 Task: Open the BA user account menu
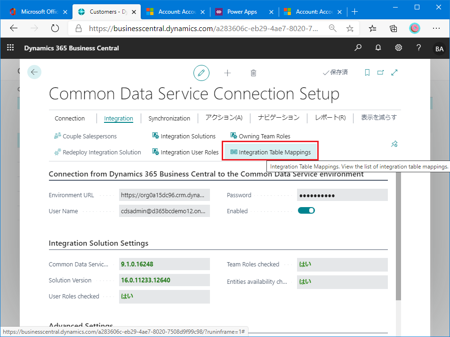tap(439, 48)
